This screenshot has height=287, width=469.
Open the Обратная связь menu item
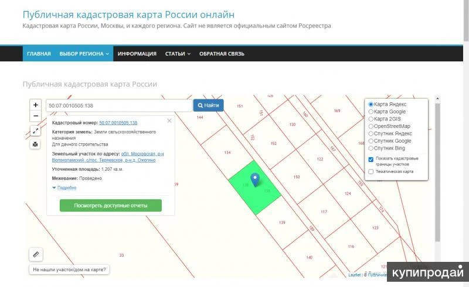[222, 54]
